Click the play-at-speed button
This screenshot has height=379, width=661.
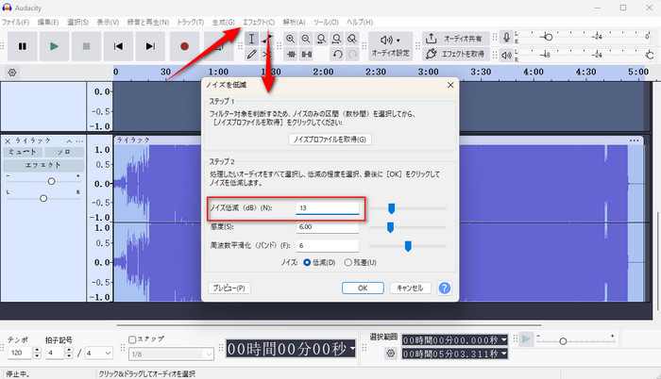click(526, 339)
